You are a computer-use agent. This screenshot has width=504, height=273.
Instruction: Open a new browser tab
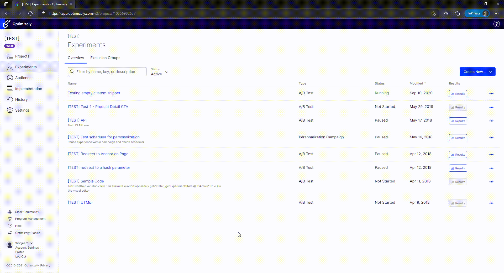point(80,4)
